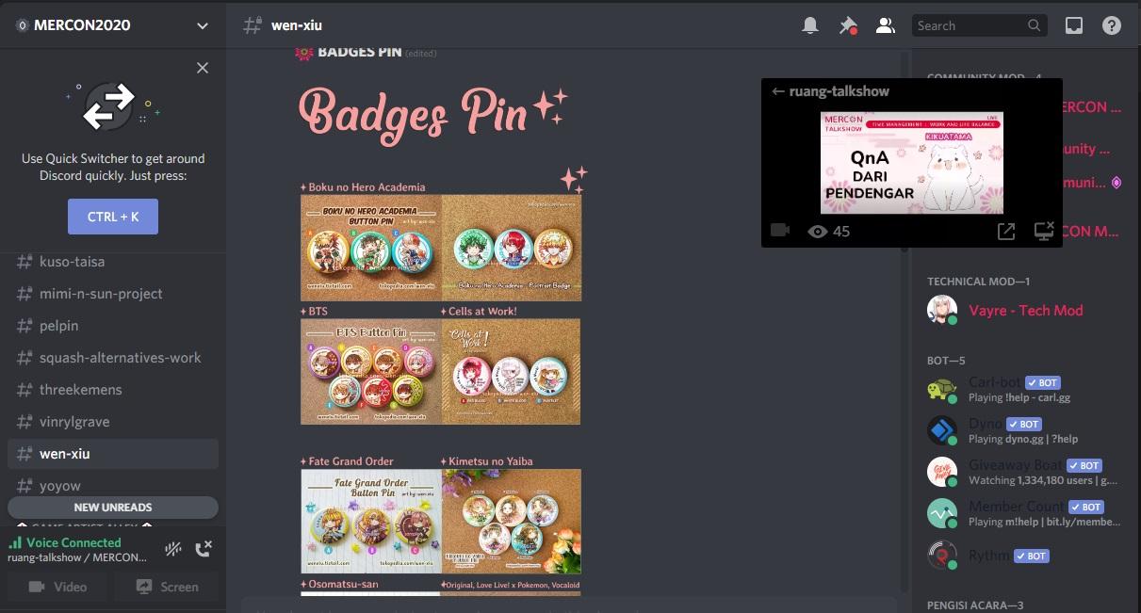Expand the MERCON2020 server dropdown menu

coord(203,25)
